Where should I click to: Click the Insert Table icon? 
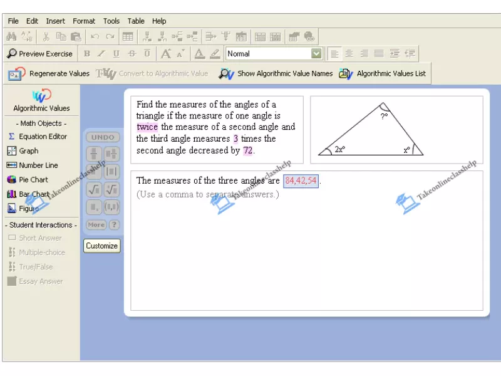coord(128,37)
